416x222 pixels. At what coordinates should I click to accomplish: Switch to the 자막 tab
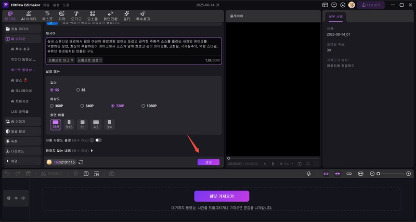62,16
